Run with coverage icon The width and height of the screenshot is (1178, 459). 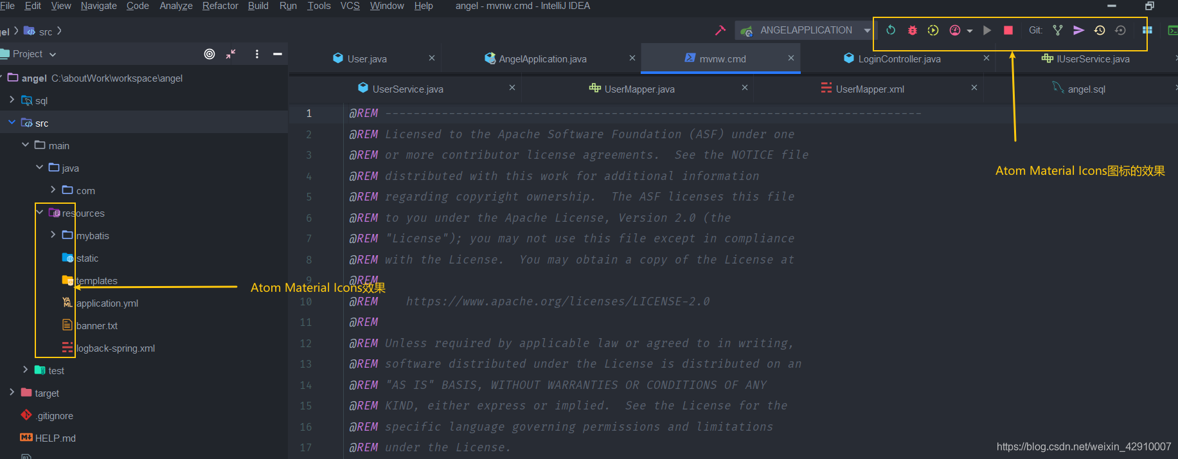pyautogui.click(x=933, y=30)
